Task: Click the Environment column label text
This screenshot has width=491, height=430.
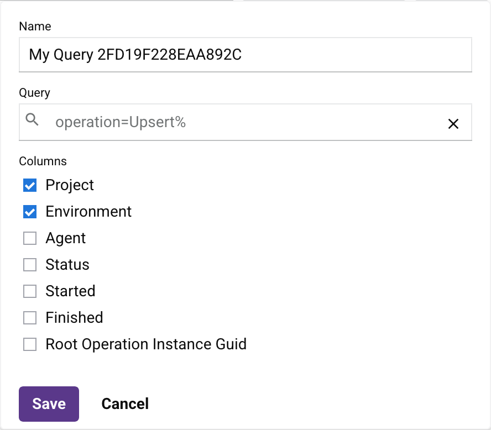Action: [88, 212]
